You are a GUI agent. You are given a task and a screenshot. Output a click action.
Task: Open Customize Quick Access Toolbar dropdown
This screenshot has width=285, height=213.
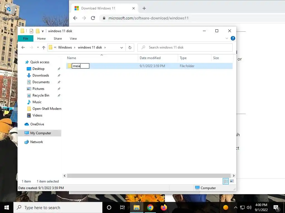[x=43, y=31]
